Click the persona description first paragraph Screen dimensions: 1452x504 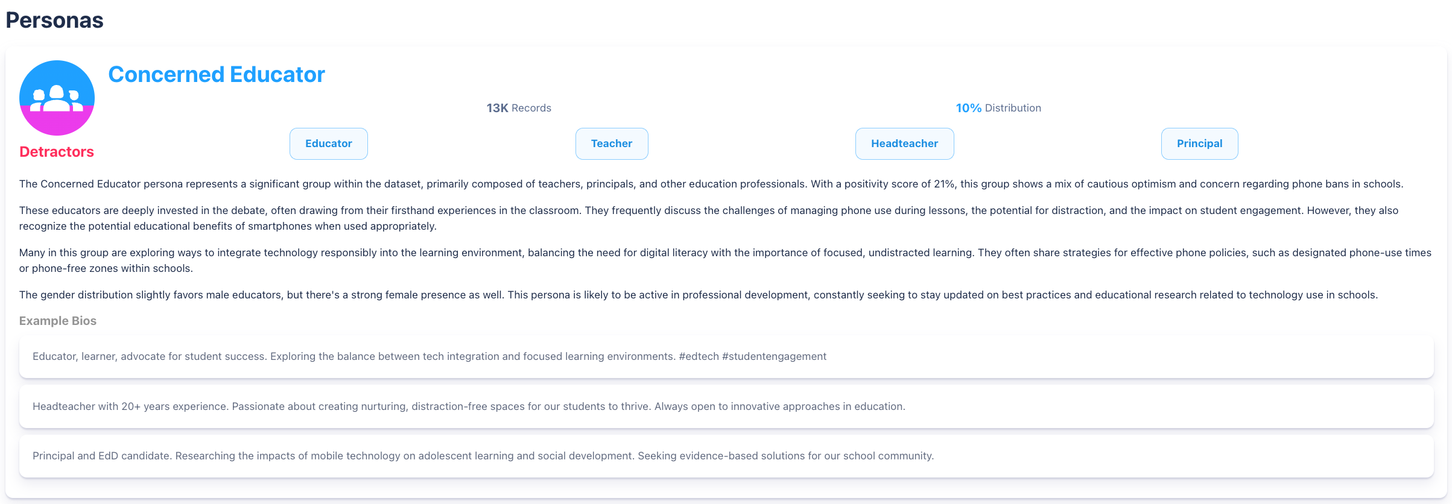(x=724, y=184)
